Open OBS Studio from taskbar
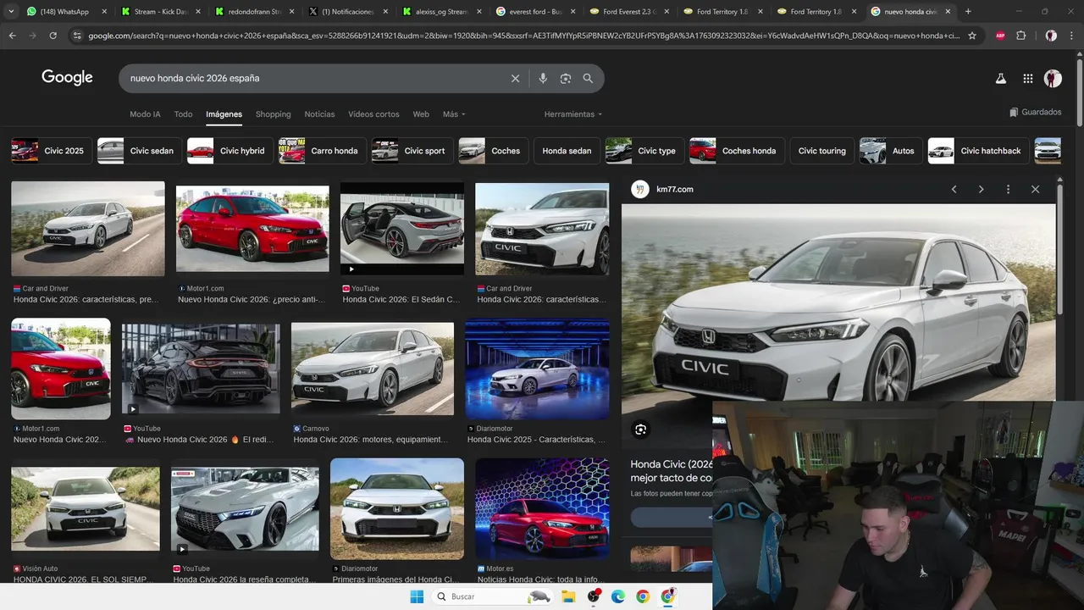The height and width of the screenshot is (610, 1084). (594, 596)
